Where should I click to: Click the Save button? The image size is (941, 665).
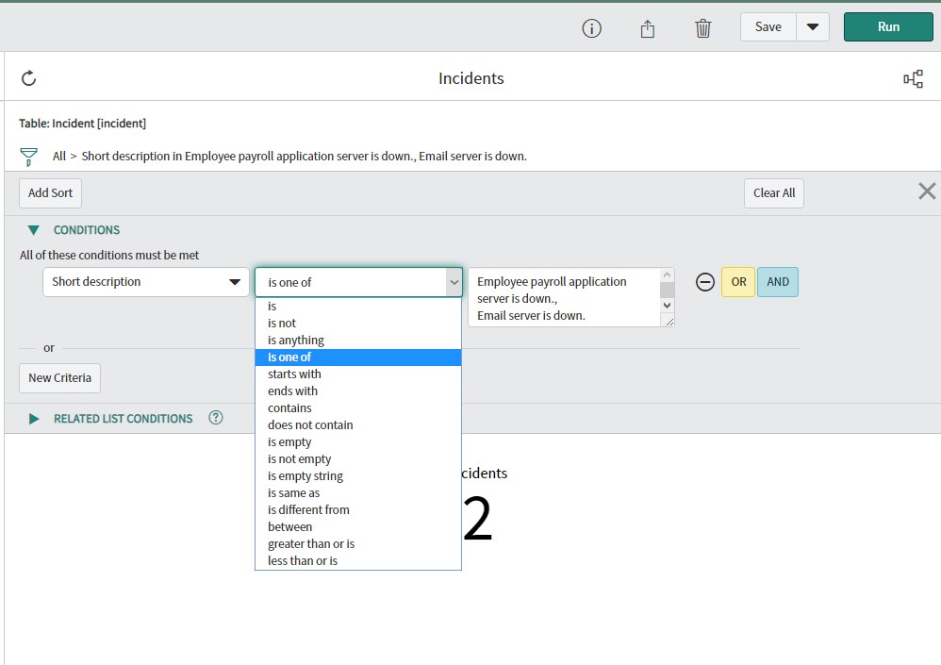[x=768, y=27]
